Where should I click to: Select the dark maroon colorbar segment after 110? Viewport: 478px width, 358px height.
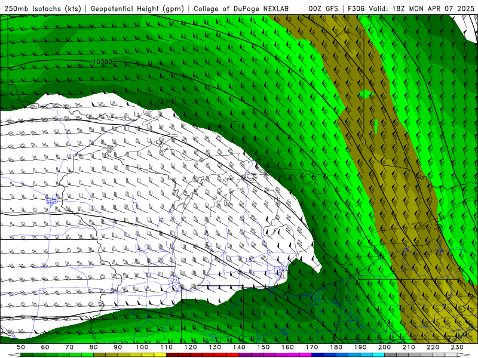click(173, 355)
